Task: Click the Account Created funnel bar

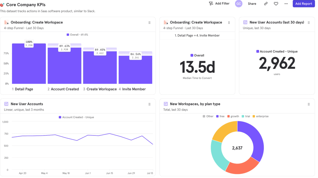Action: click(x=65, y=66)
